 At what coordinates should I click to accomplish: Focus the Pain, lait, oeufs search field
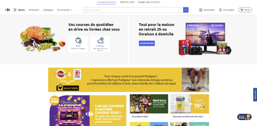[x=133, y=10]
